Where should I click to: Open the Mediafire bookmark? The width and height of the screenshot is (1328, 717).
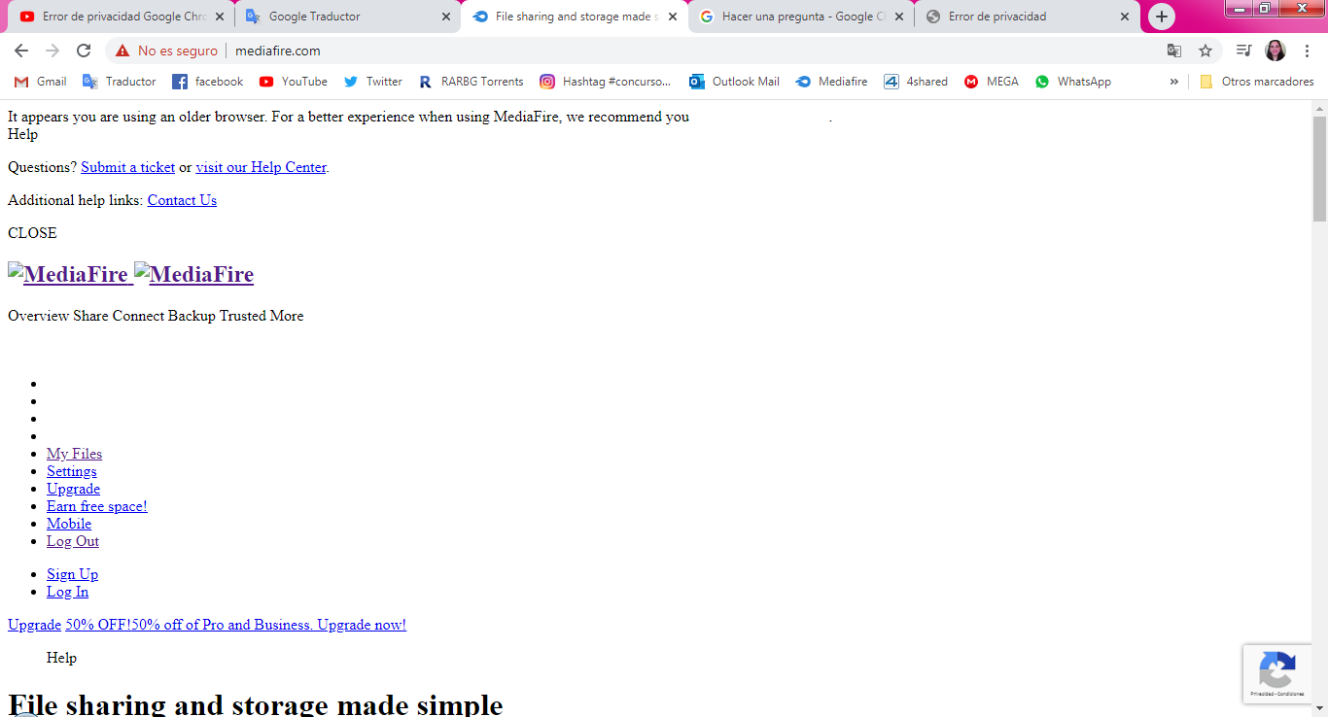pos(831,82)
